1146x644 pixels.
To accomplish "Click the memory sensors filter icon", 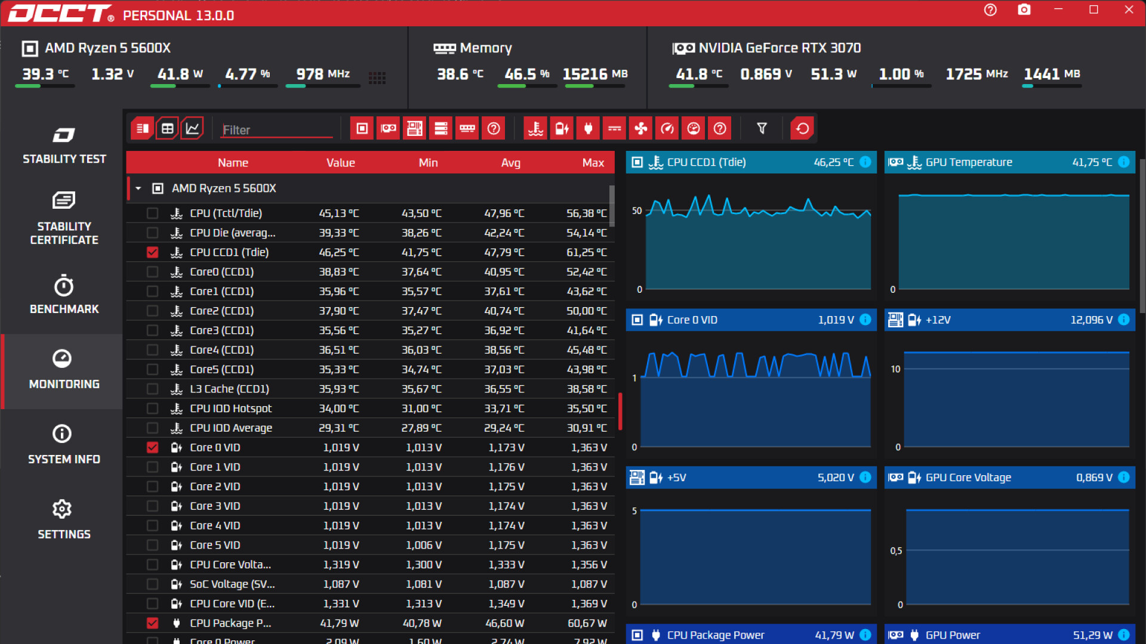I will pos(467,128).
